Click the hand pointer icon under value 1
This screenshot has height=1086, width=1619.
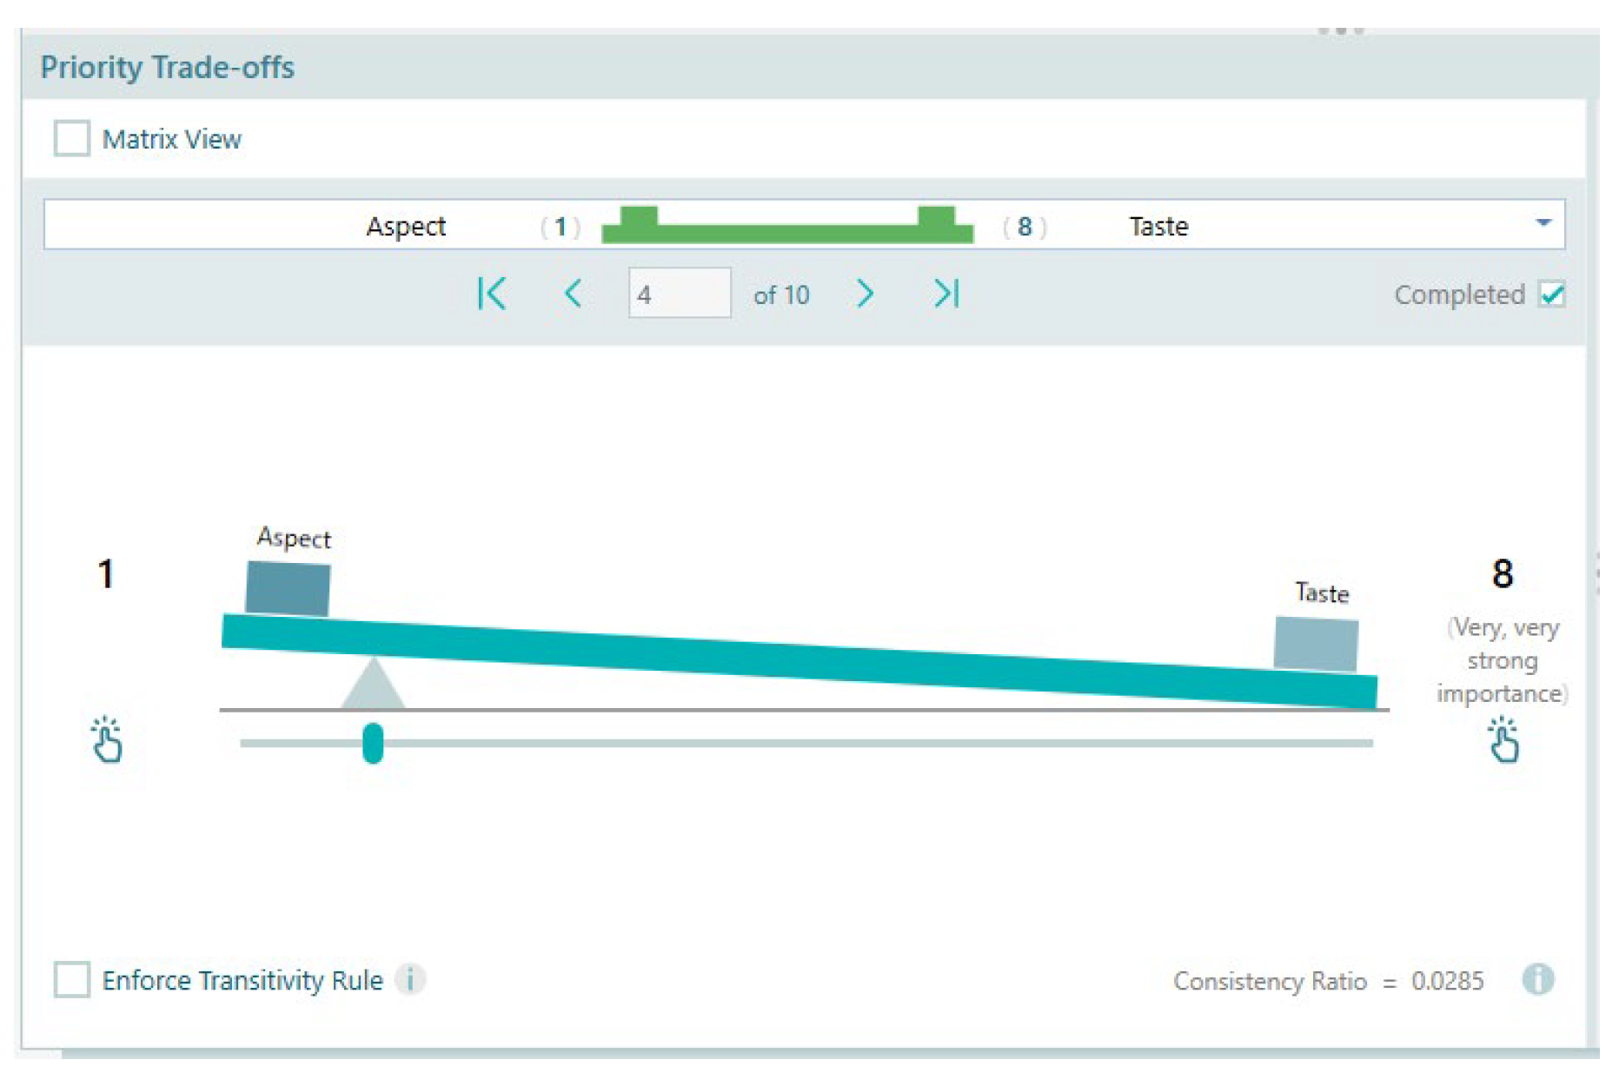[x=107, y=740]
